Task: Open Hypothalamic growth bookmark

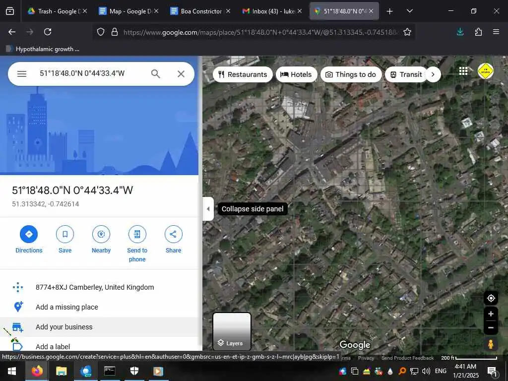Action: [43, 49]
